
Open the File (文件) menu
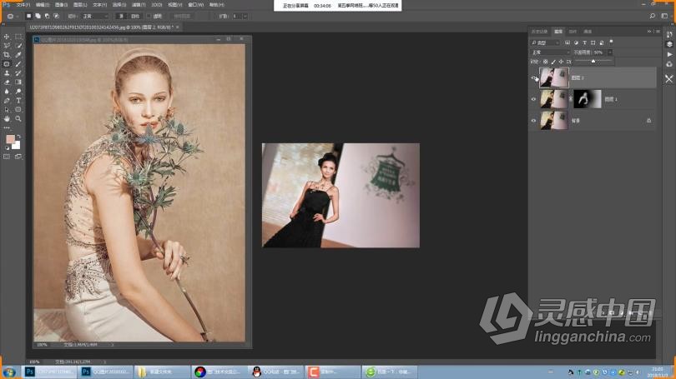pyautogui.click(x=23, y=5)
